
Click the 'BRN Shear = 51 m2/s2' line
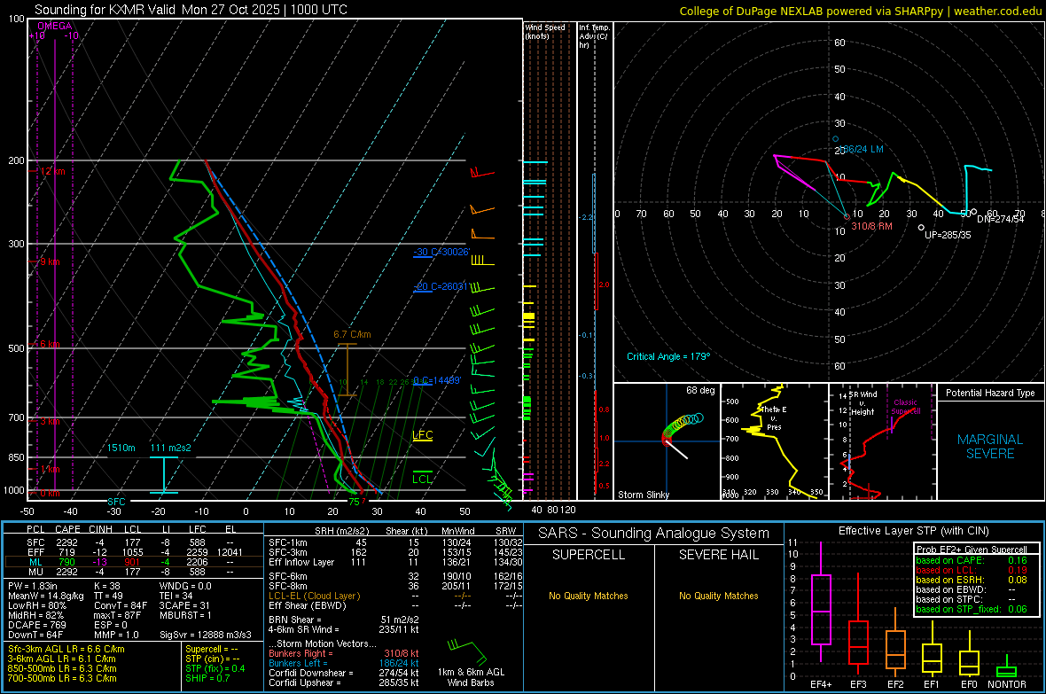click(x=344, y=620)
